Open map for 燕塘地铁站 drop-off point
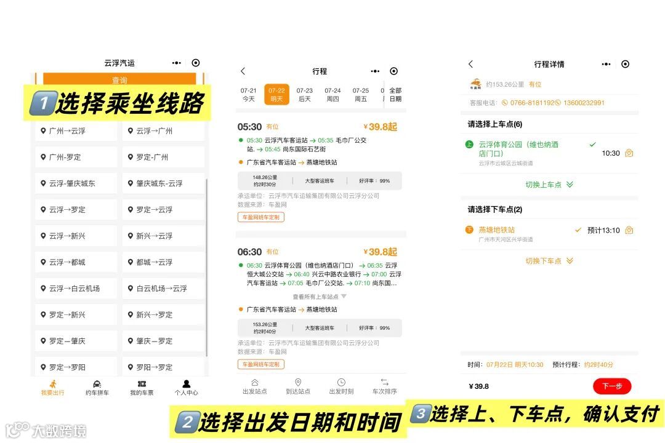Screen dimensions: 665x443 [x=629, y=230]
